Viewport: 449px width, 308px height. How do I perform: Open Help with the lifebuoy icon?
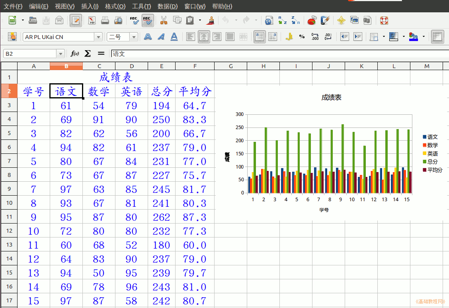pos(384,20)
